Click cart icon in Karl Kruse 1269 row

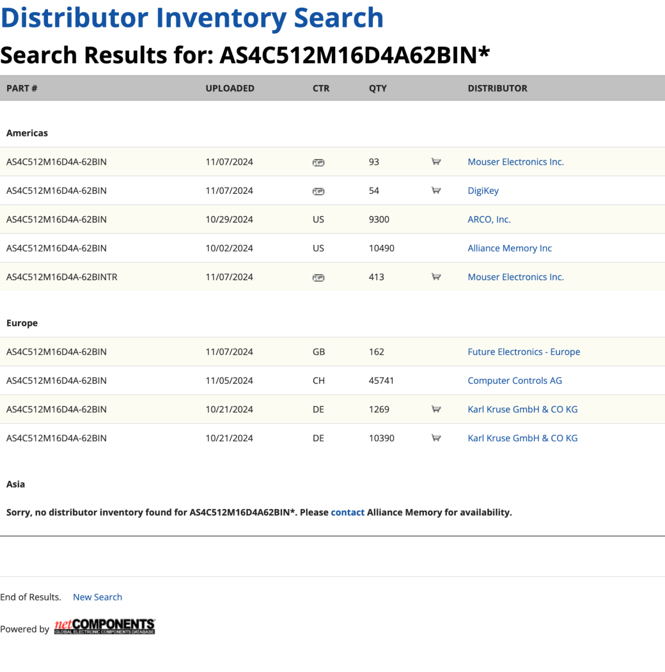pyautogui.click(x=435, y=409)
